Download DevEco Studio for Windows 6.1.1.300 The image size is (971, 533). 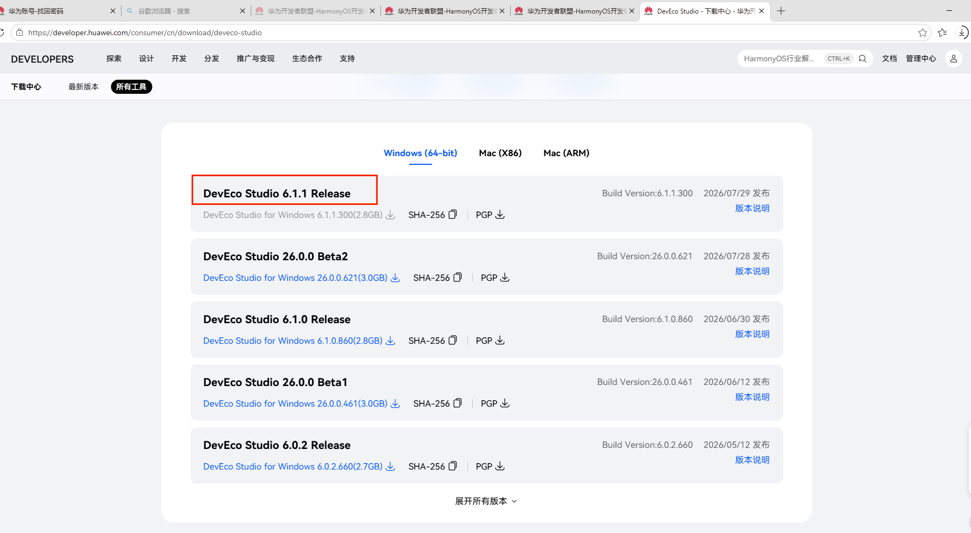click(299, 215)
